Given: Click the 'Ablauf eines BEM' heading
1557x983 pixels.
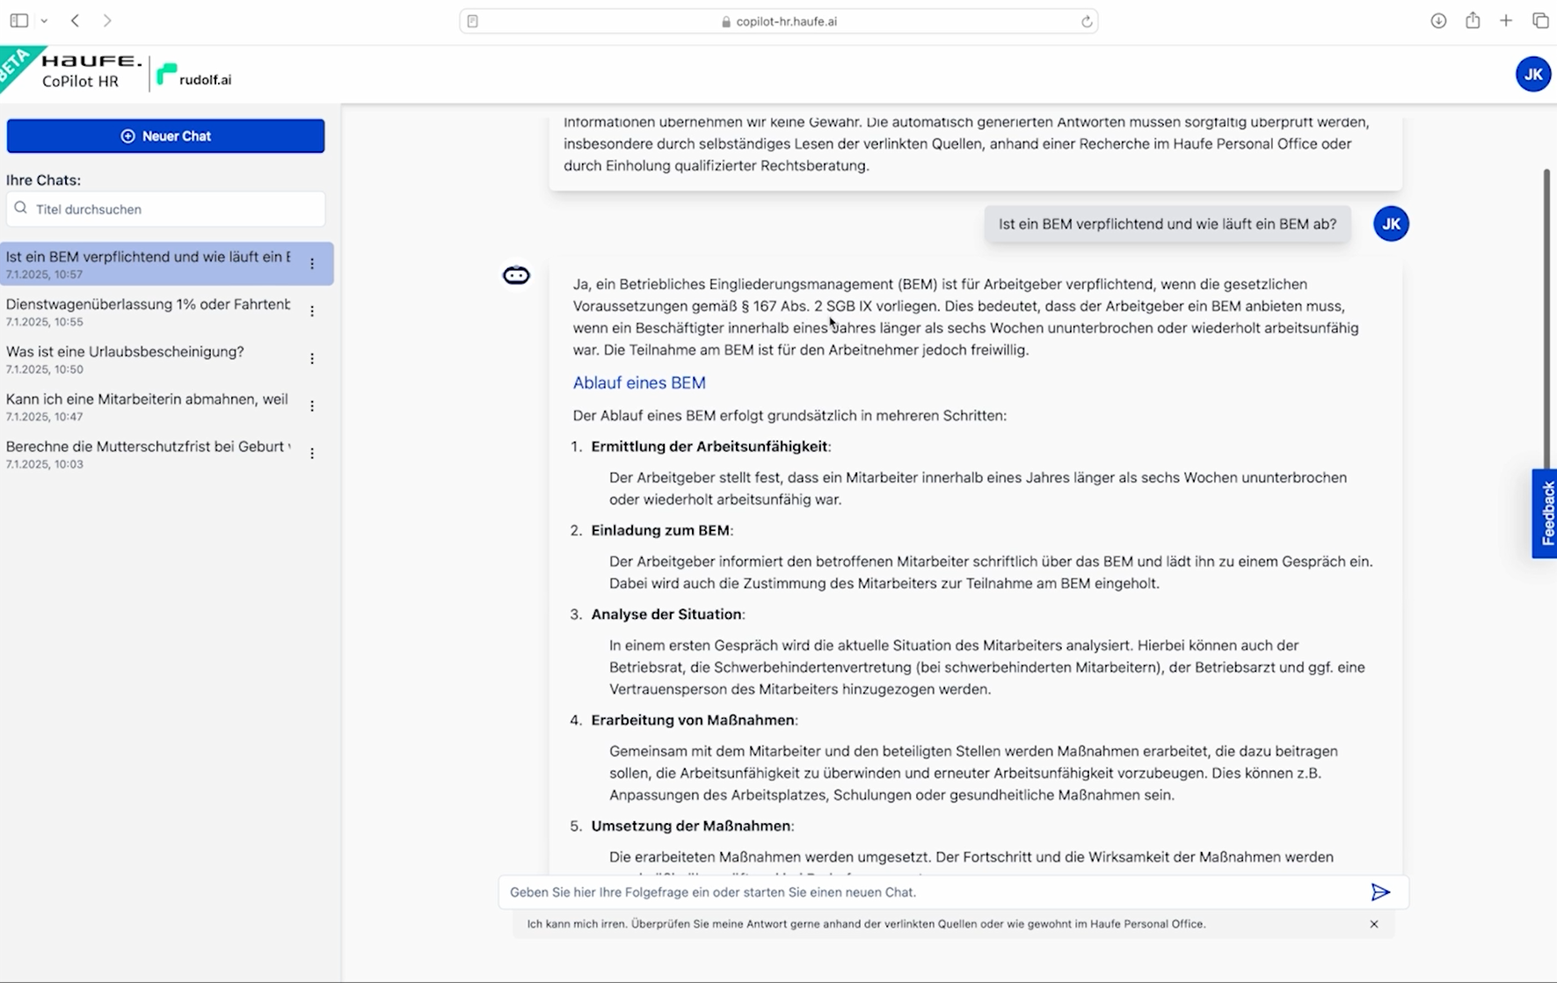Looking at the screenshot, I should (639, 382).
